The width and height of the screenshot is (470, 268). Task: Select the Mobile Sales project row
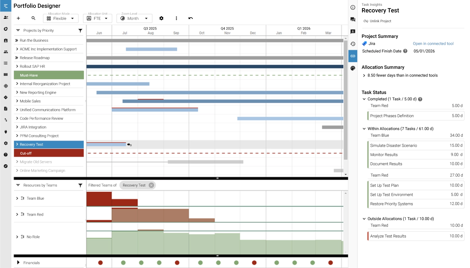coord(30,101)
